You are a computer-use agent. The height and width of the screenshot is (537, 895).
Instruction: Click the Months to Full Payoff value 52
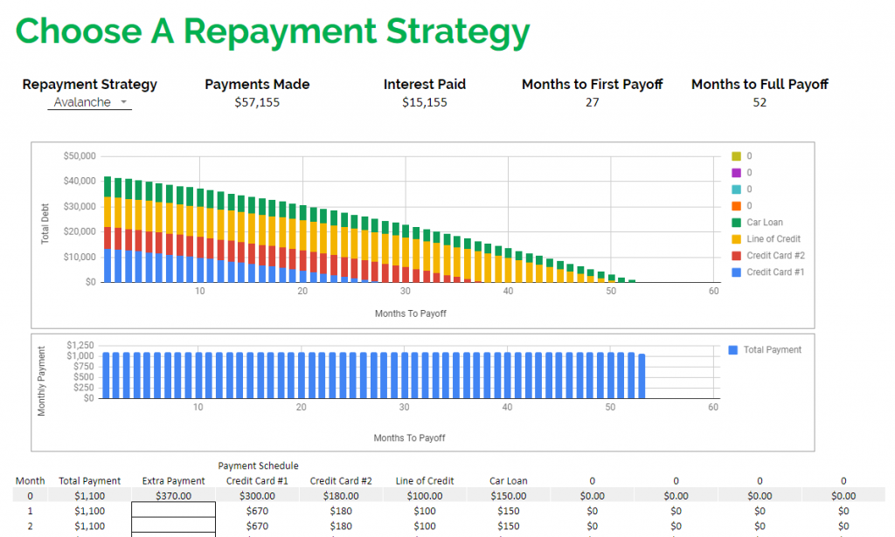click(759, 102)
